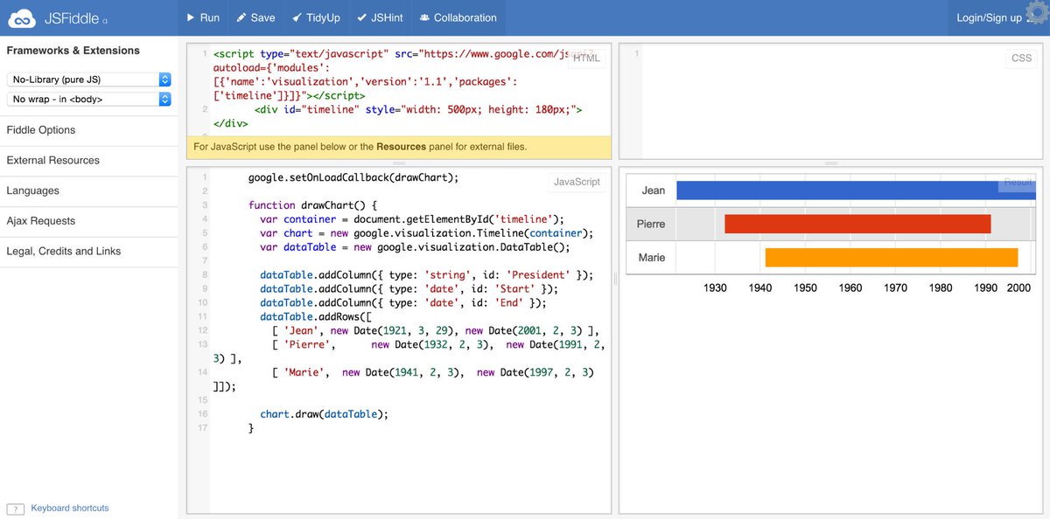Screen dimensions: 1050x519
Task: Open the Ajax Requests section
Action: pyautogui.click(x=42, y=221)
